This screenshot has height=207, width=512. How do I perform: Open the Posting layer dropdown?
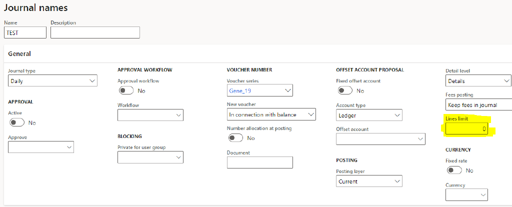[369, 181]
